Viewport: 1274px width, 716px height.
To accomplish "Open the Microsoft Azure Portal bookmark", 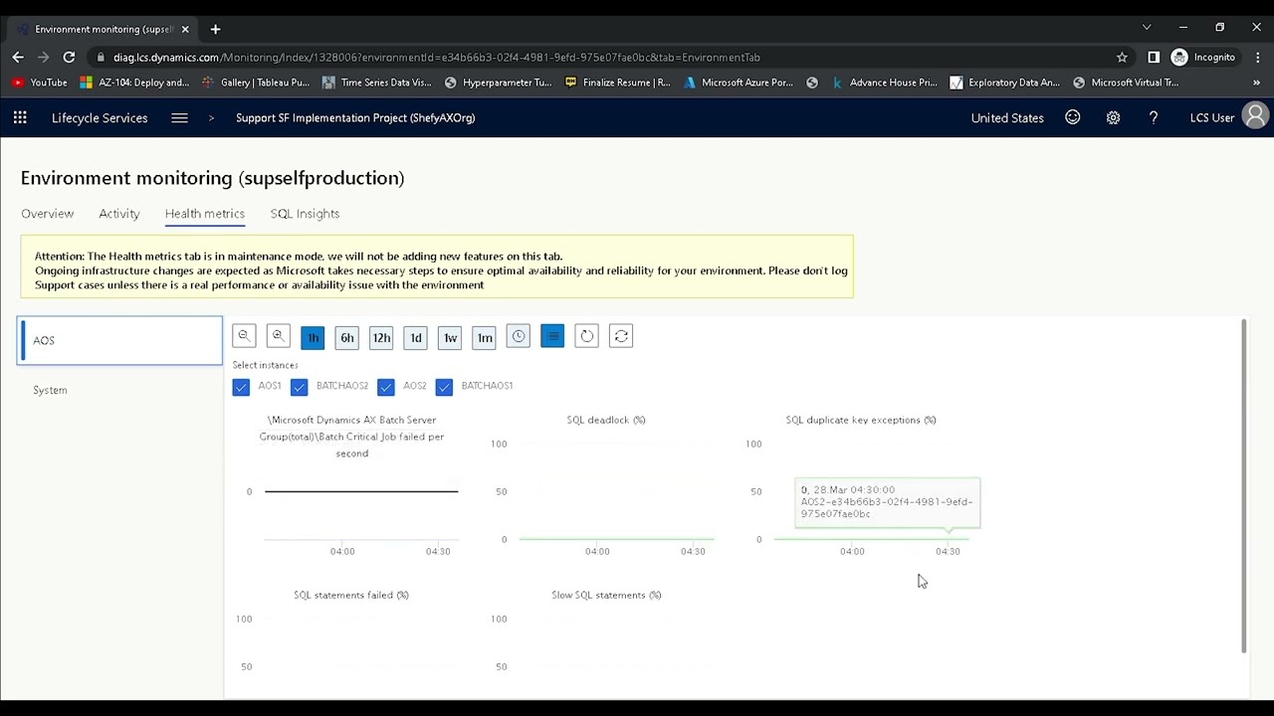I will pos(739,83).
